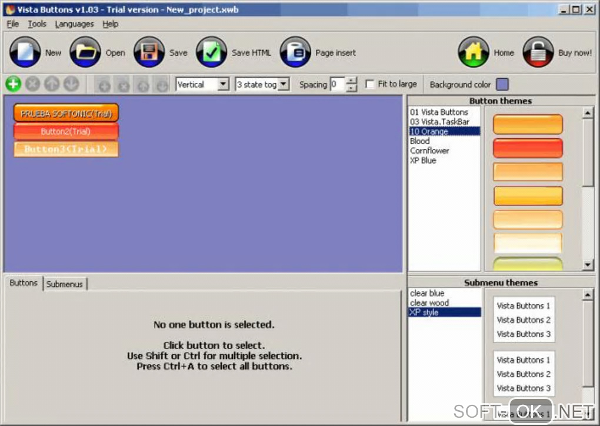The image size is (600, 426).
Task: Select Button3(Trial) in the canvas
Action: click(x=66, y=149)
